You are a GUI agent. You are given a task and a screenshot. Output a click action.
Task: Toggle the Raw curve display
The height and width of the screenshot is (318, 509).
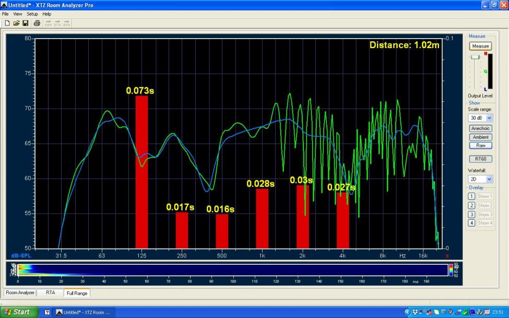click(480, 146)
